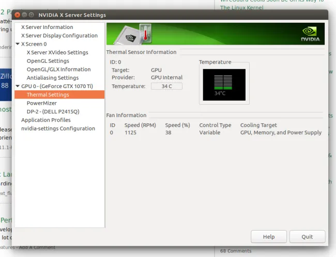
Task: Maximize the NVIDIA settings window
Action: coord(32,15)
